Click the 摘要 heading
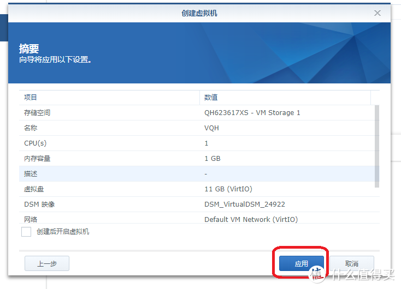The width and height of the screenshot is (401, 289). (x=29, y=49)
